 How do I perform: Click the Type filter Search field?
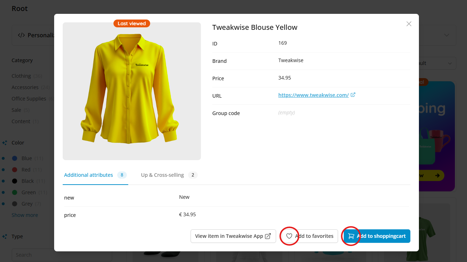(62, 255)
